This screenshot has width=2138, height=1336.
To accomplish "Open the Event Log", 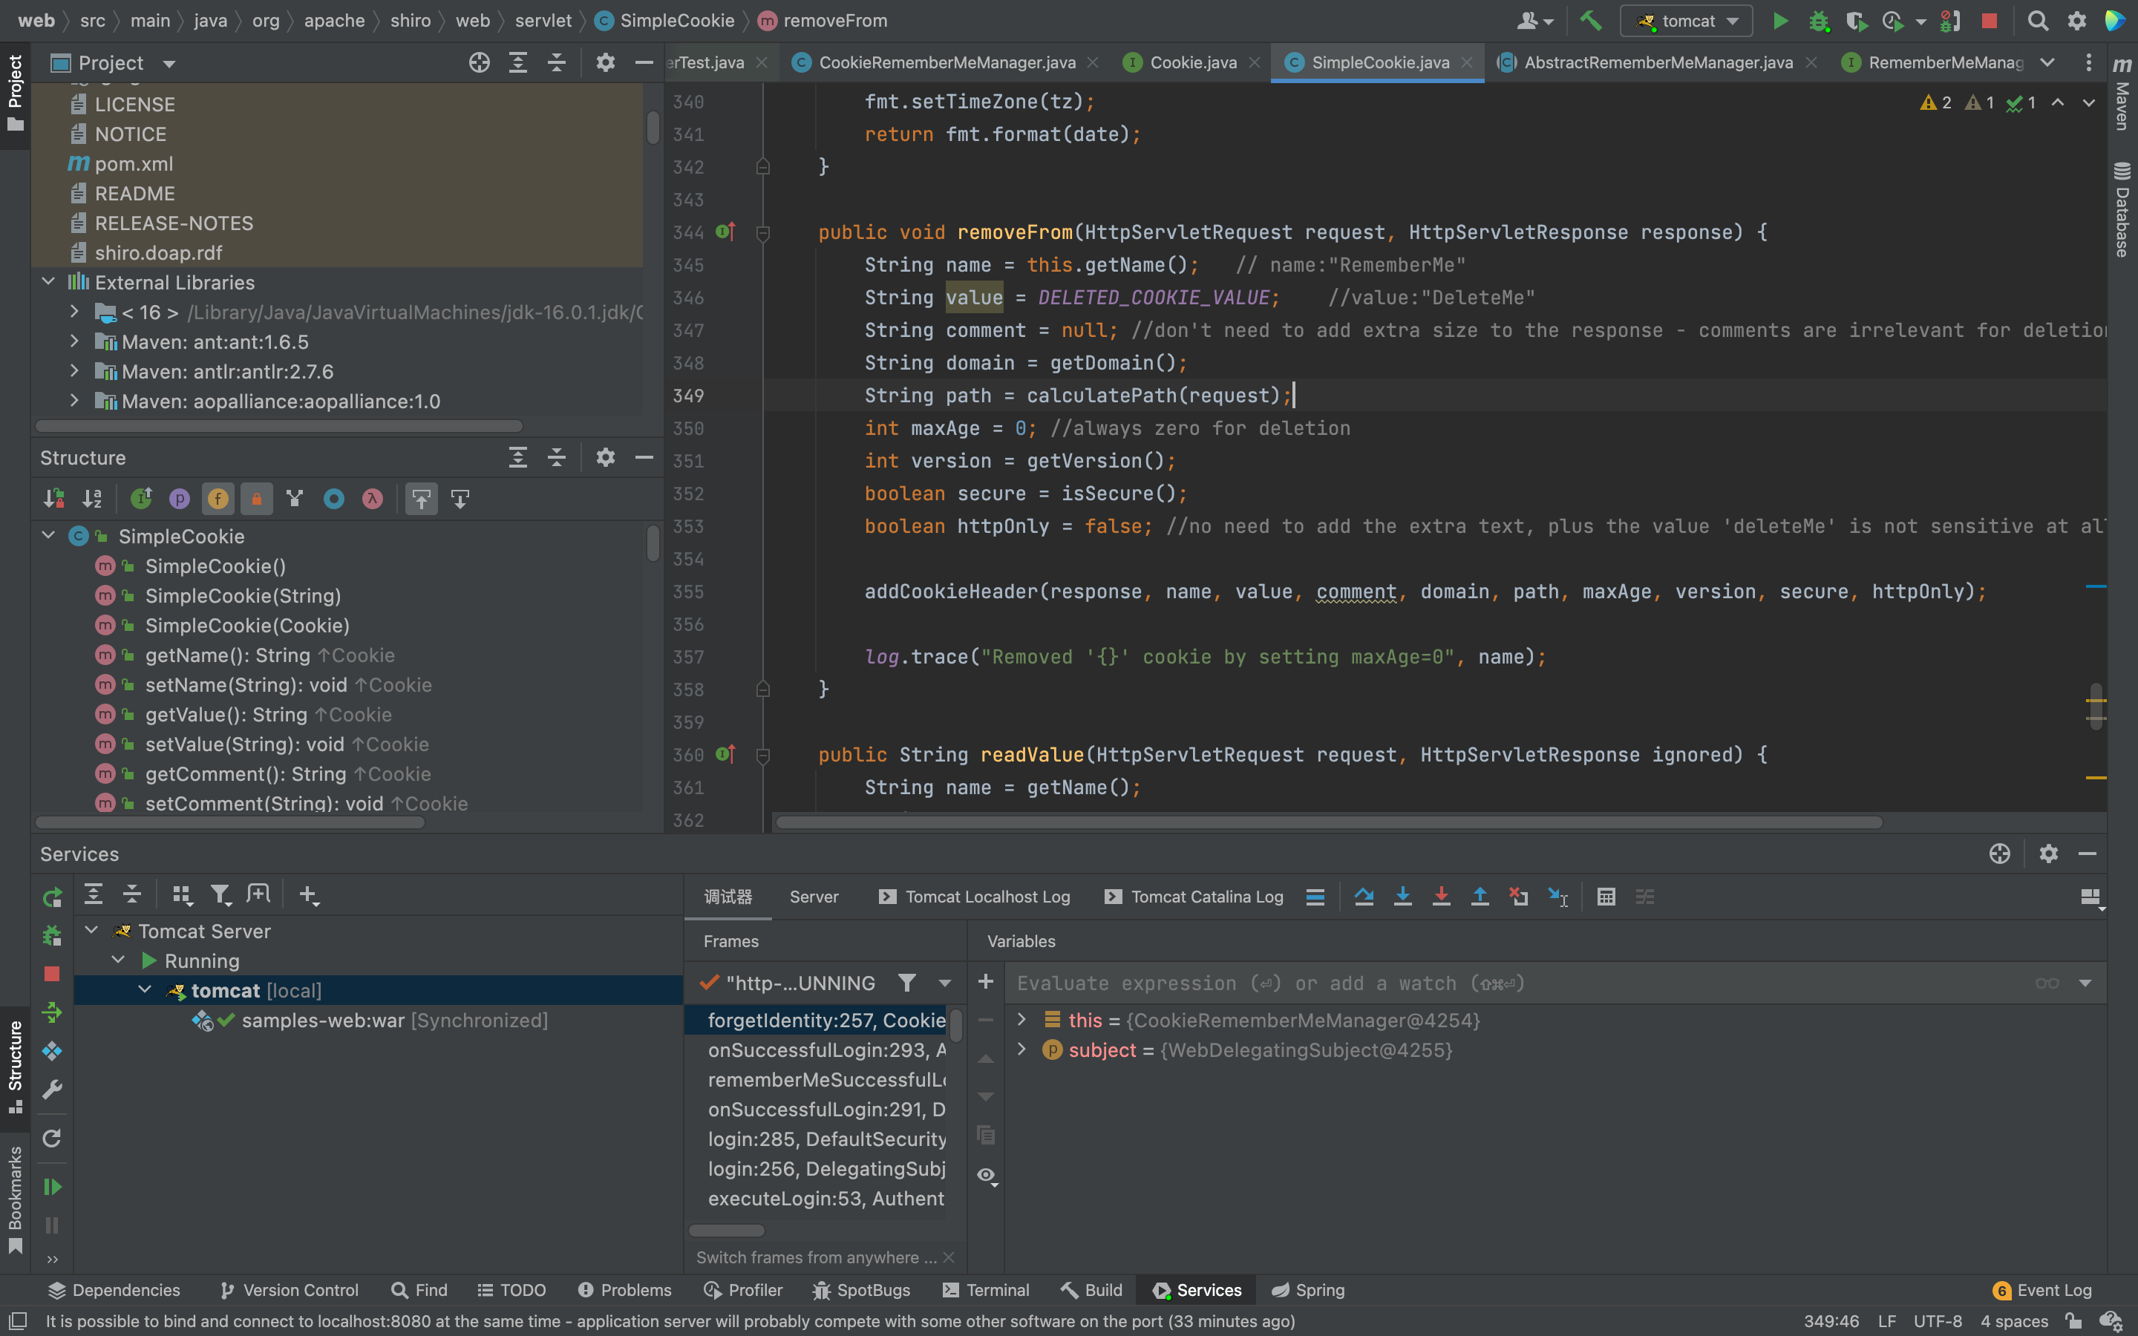I will pos(2041,1290).
